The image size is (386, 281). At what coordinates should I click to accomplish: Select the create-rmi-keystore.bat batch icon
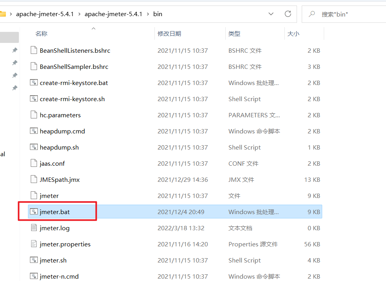34,82
